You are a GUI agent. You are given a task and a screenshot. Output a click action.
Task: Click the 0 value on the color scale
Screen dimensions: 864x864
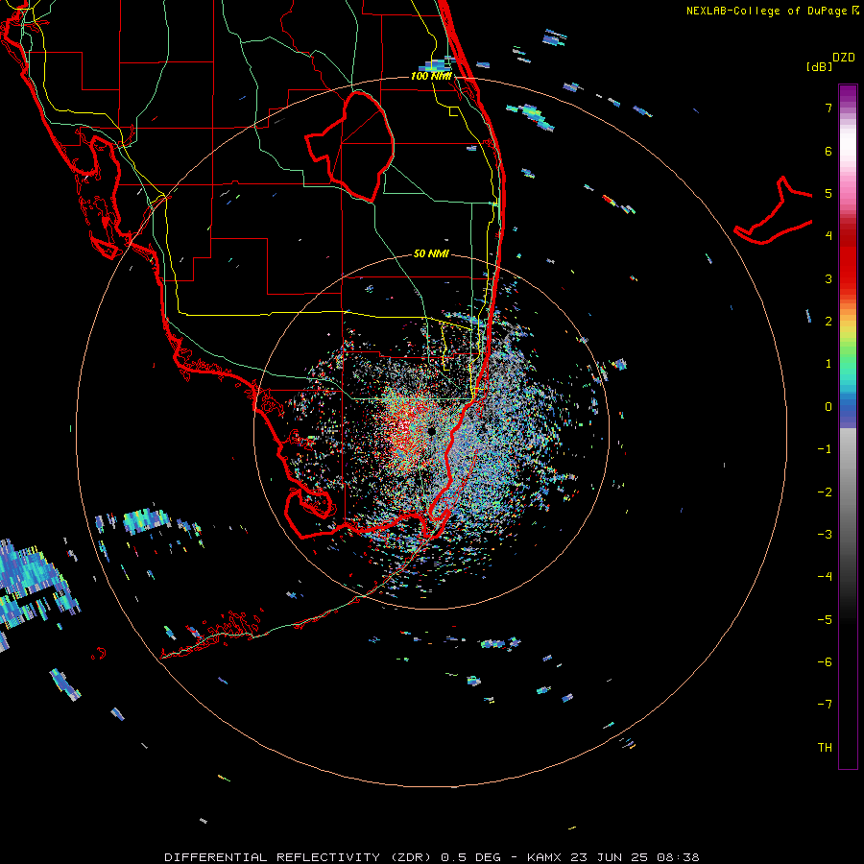(x=828, y=407)
